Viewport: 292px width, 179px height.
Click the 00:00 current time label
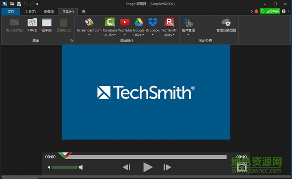[50, 157]
